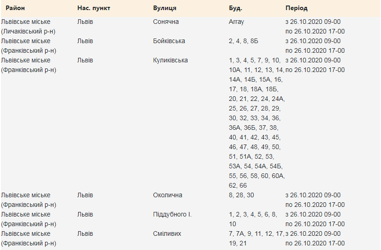The width and height of the screenshot is (381, 250).
Task: Click house numbers "2, 4, 8, 8Б"
Action: [244, 41]
